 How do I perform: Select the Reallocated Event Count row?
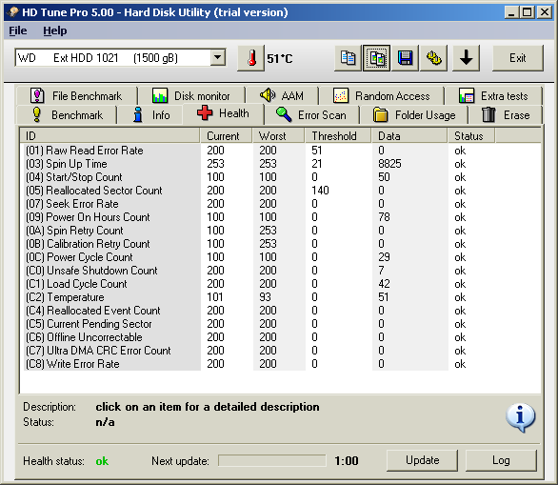(281, 311)
